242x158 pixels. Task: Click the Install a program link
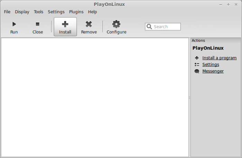(x=220, y=58)
